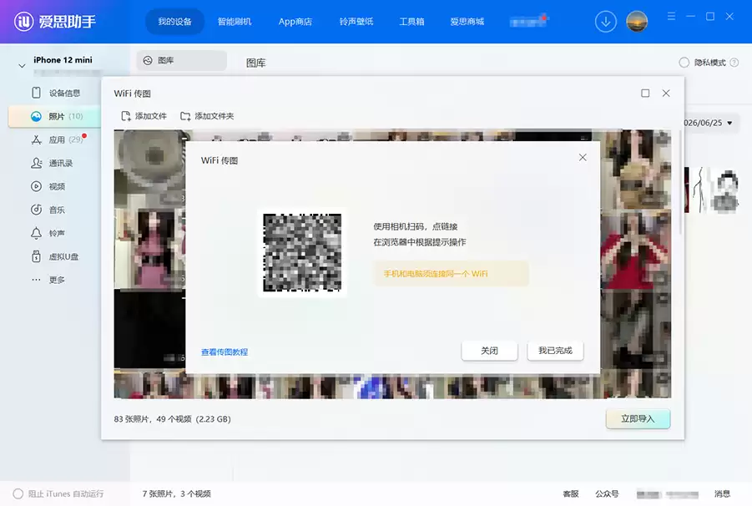
Task: Click the 83 张照片, 49 个视频 summary text
Action: click(172, 419)
